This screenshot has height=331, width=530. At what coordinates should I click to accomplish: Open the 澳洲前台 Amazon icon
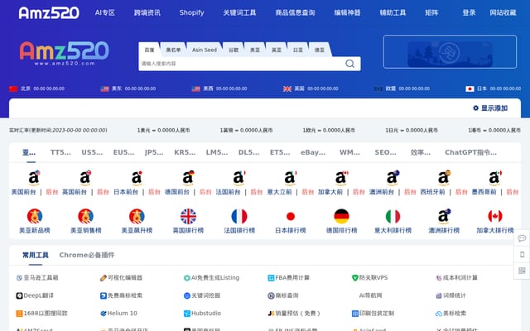393,178
